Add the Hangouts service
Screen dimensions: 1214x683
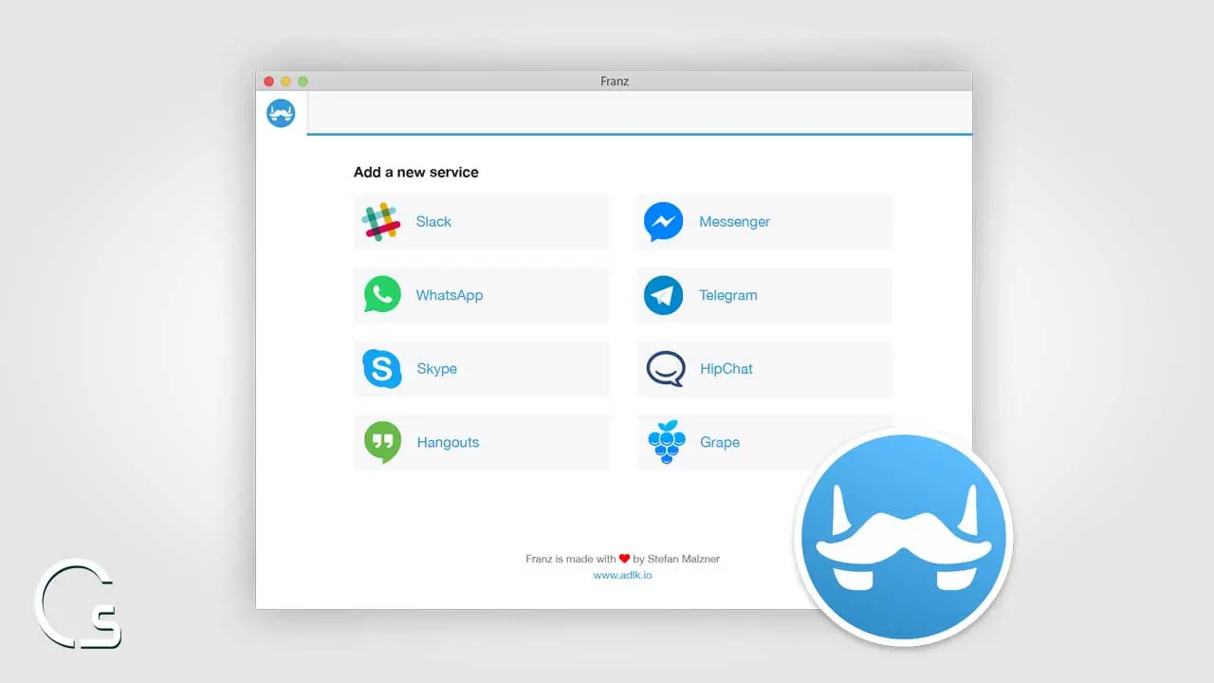point(482,442)
